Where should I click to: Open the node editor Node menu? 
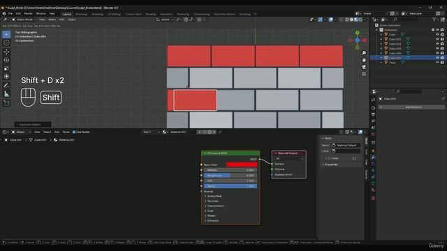click(66, 132)
